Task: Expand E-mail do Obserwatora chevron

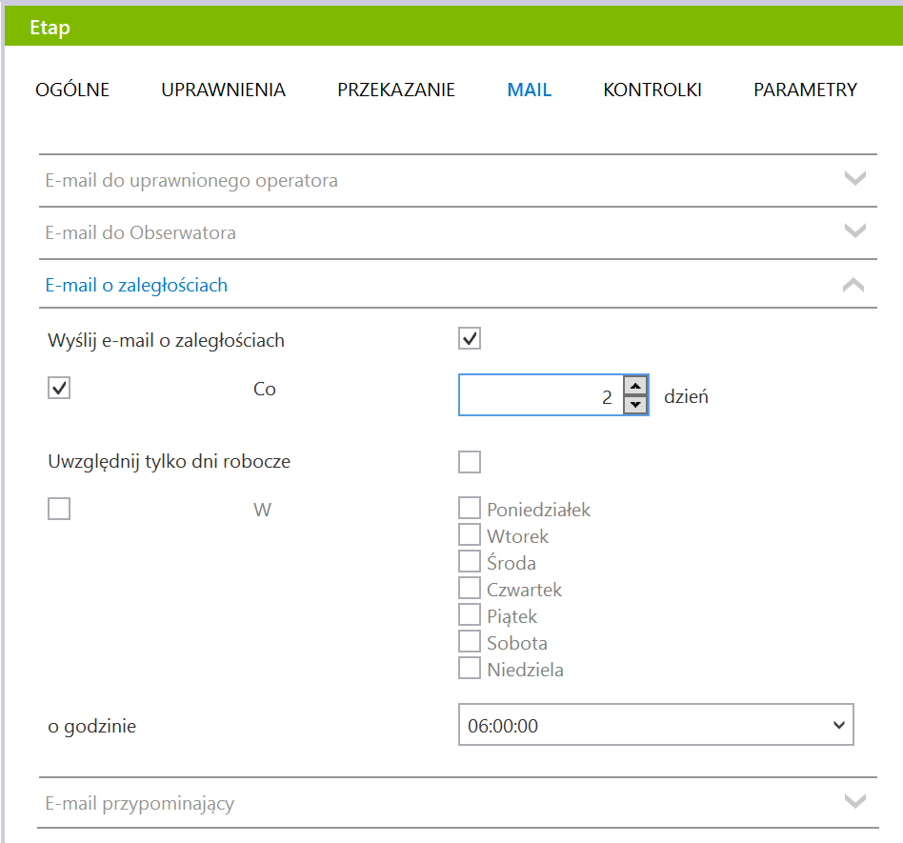Action: [855, 231]
